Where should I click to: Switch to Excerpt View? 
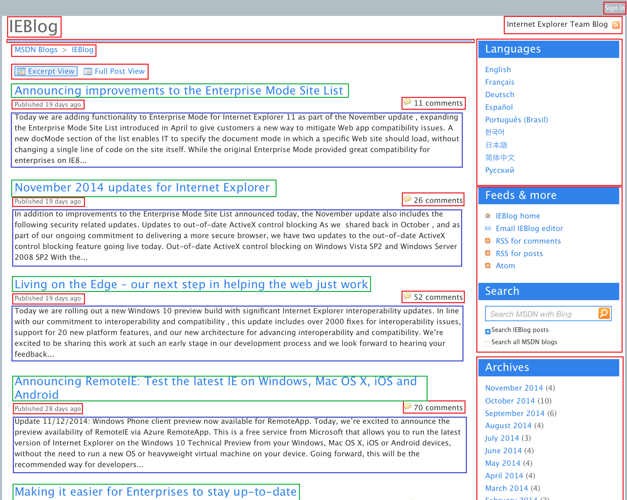click(46, 71)
